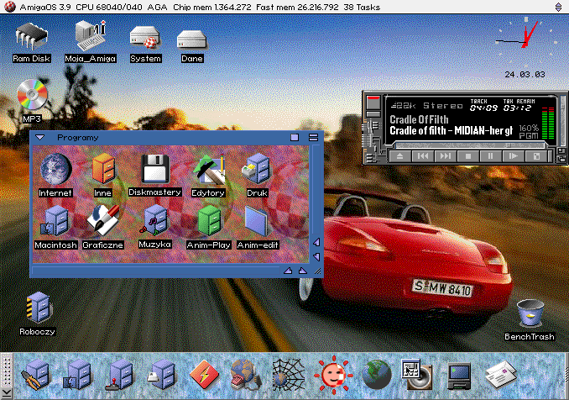Viewport: 569px width, 400px height.
Task: Launch the smiling sun icon in dock
Action: 333,376
